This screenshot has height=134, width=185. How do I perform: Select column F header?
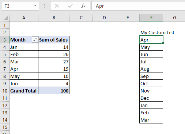coord(151,18)
